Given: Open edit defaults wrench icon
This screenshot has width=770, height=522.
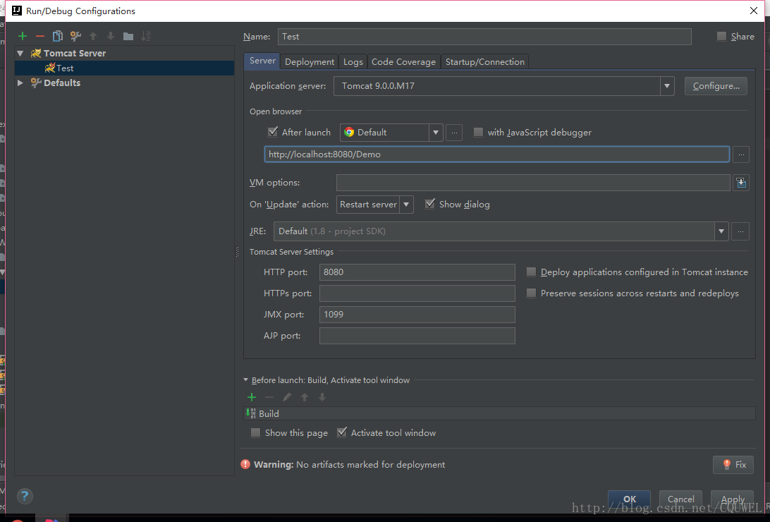Looking at the screenshot, I should point(75,36).
